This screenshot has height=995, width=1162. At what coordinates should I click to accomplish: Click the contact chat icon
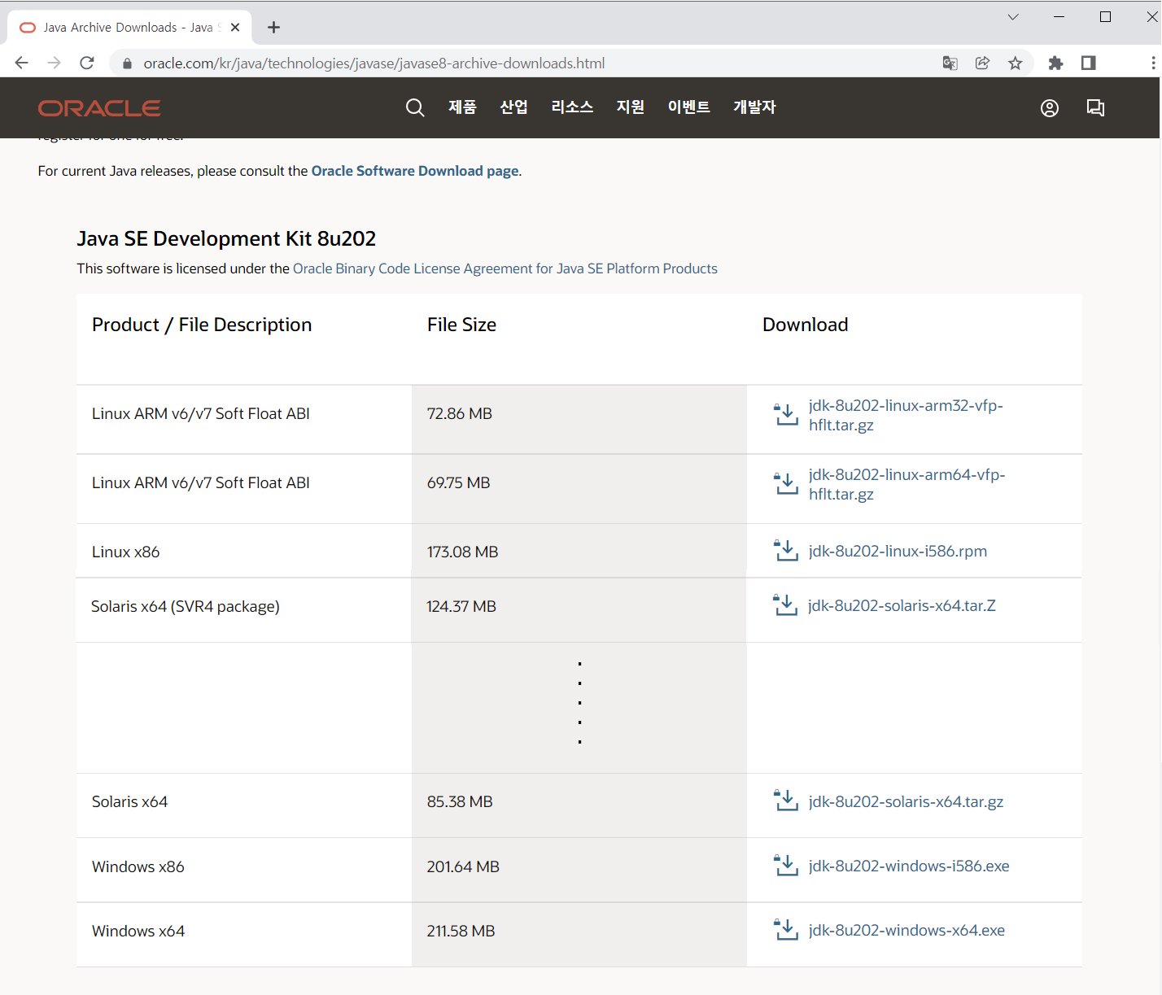[1095, 107]
